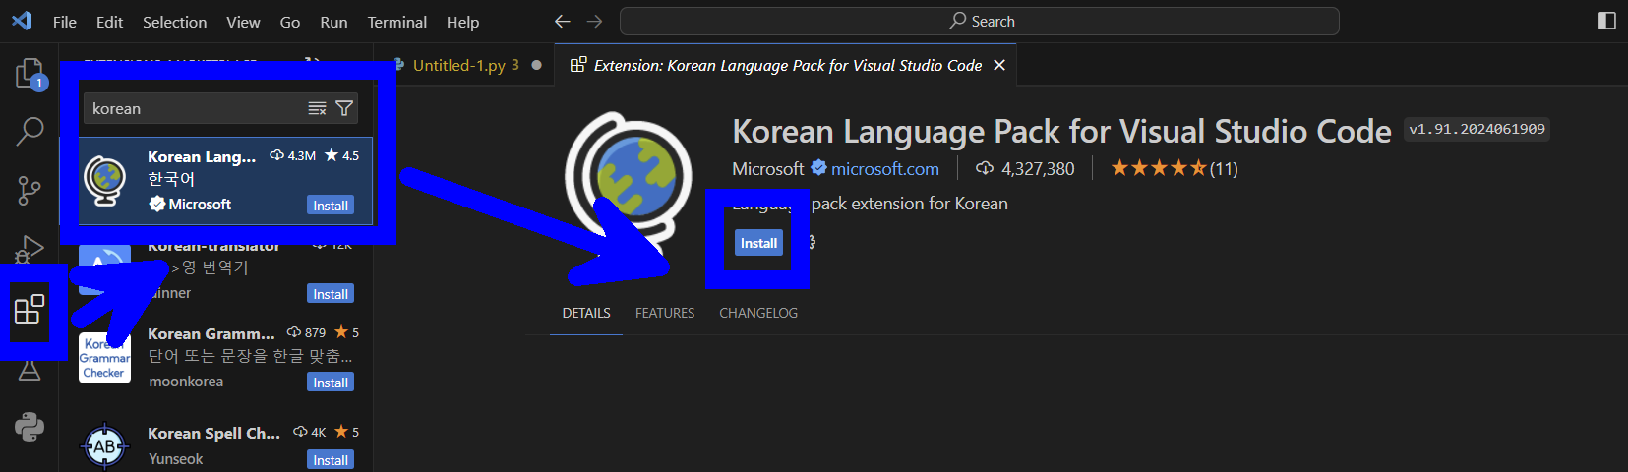Open the Search view magnifier icon

[x=30, y=131]
